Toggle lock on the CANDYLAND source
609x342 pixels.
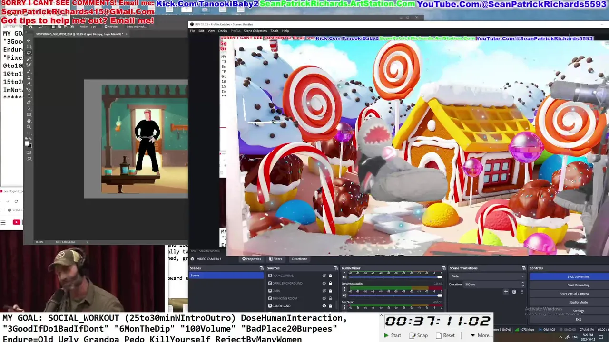(x=330, y=306)
